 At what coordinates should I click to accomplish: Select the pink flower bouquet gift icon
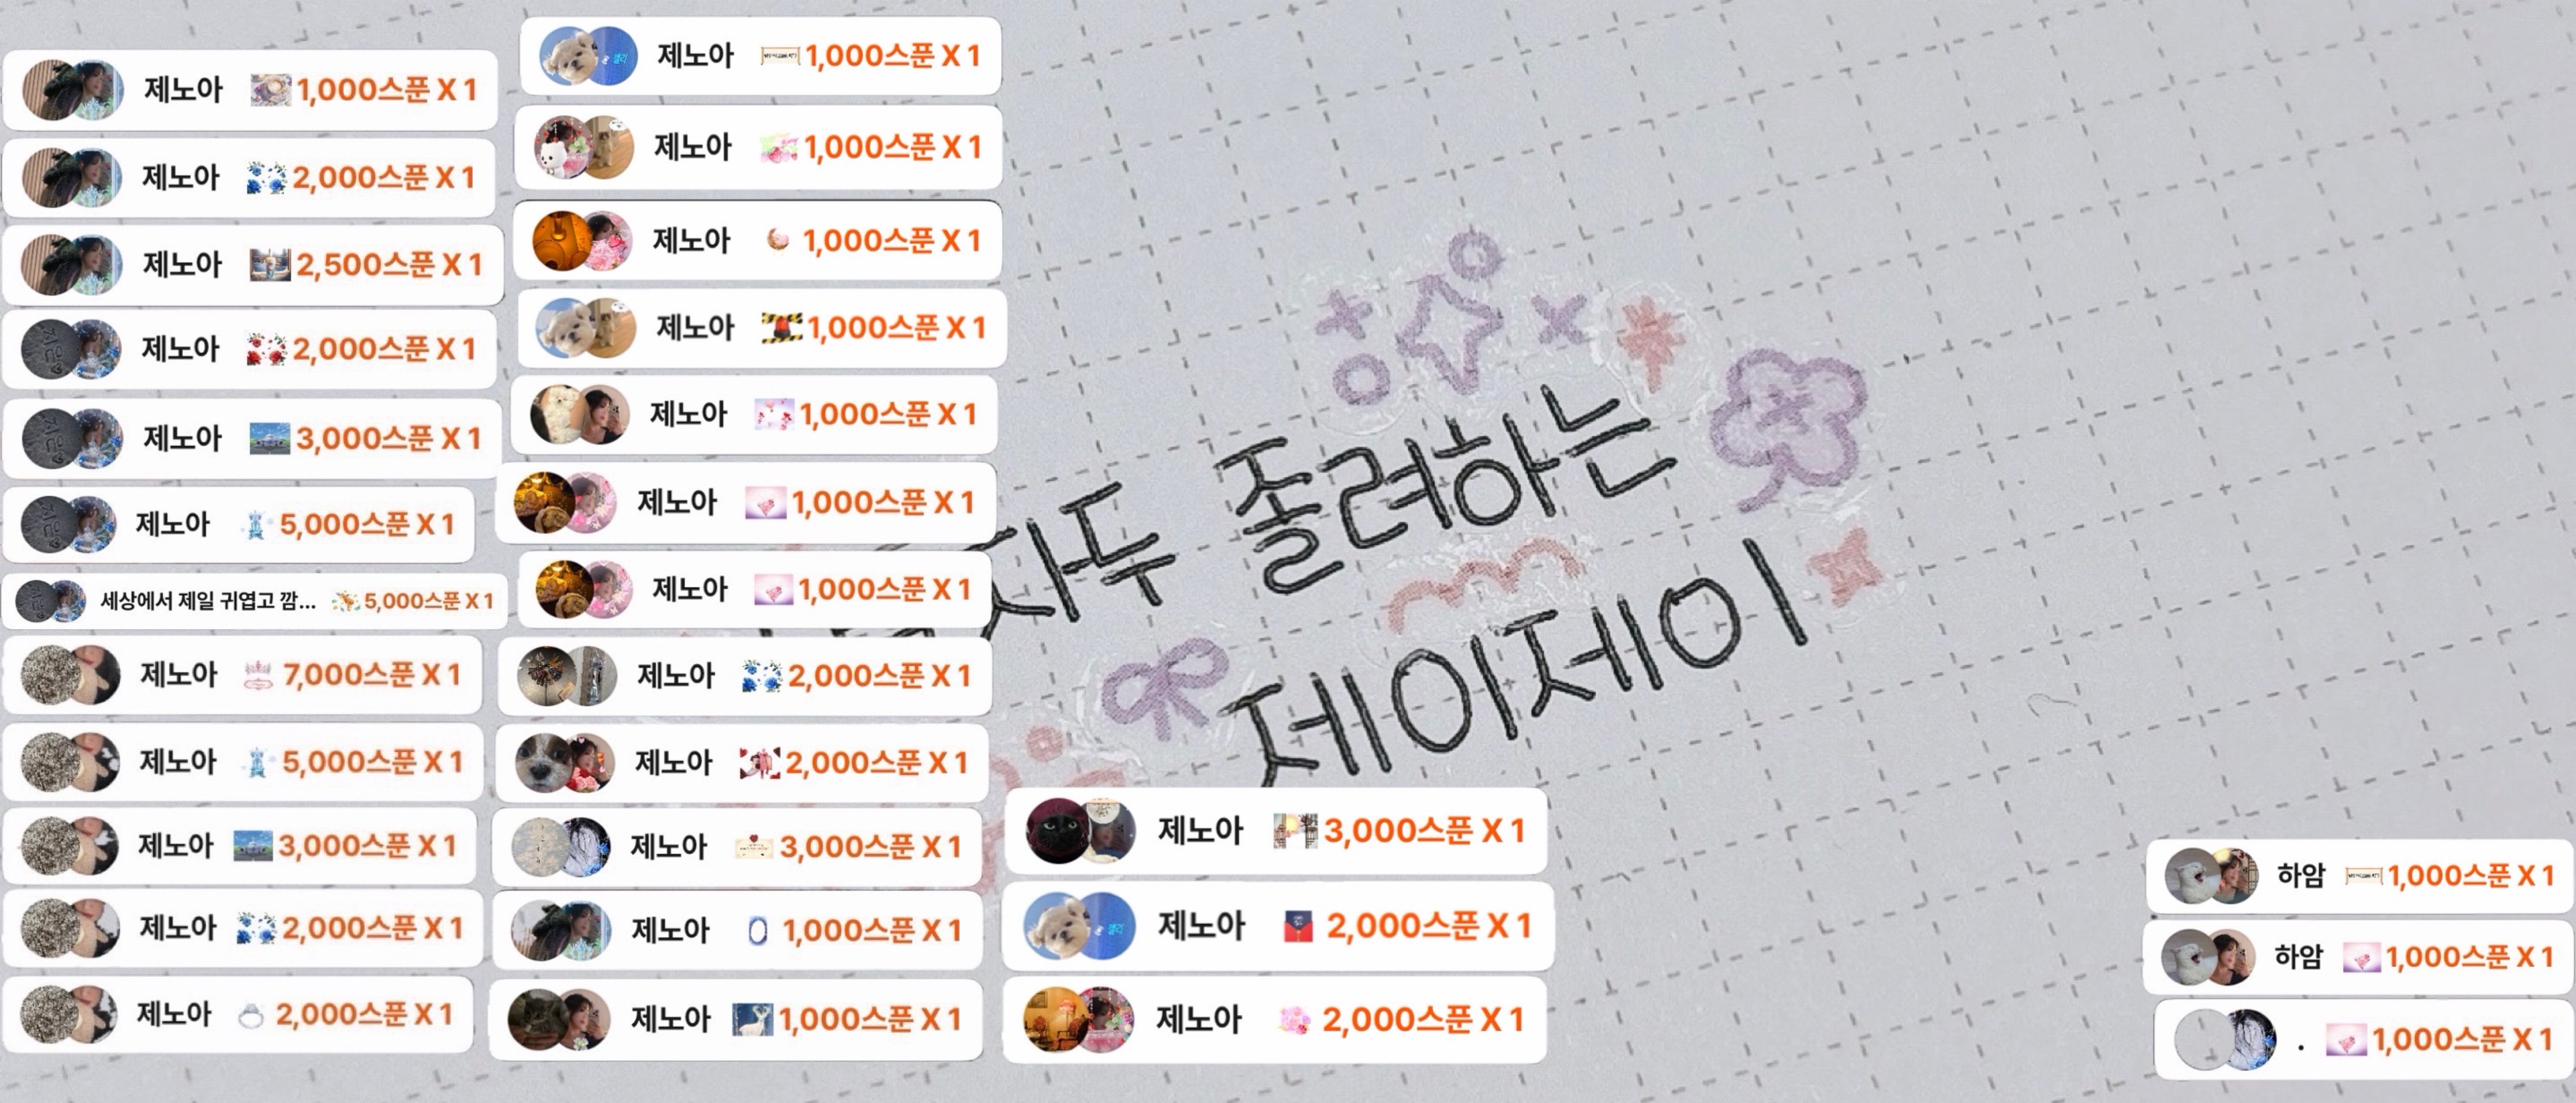tap(1295, 1020)
